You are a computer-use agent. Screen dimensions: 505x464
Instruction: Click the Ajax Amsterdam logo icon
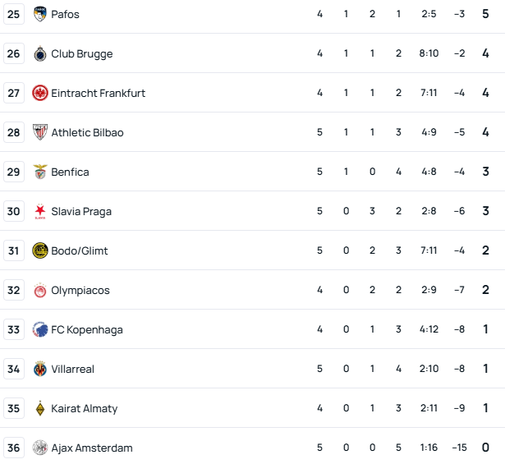click(x=40, y=448)
